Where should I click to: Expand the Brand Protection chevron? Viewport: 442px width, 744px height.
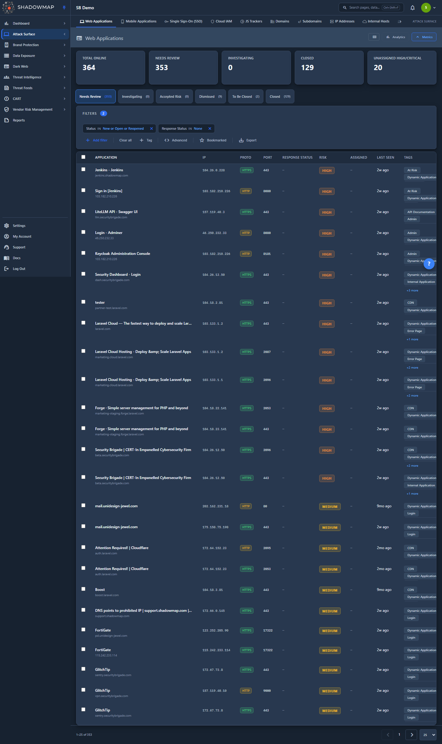tap(64, 45)
